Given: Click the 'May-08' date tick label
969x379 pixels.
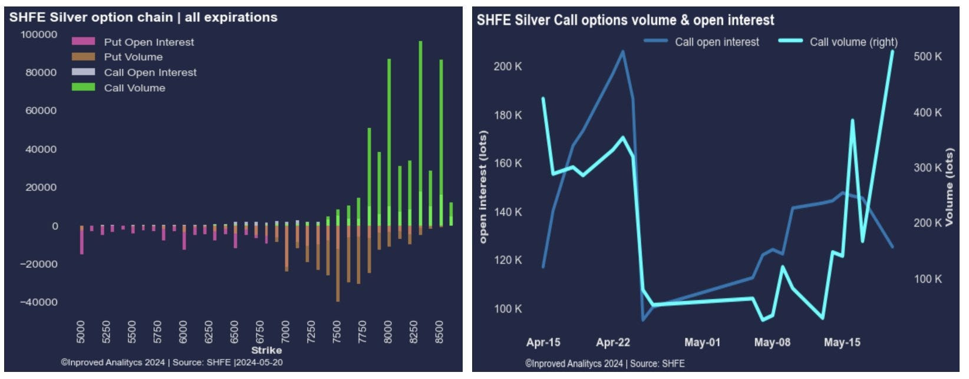Looking at the screenshot, I should pos(772,343).
